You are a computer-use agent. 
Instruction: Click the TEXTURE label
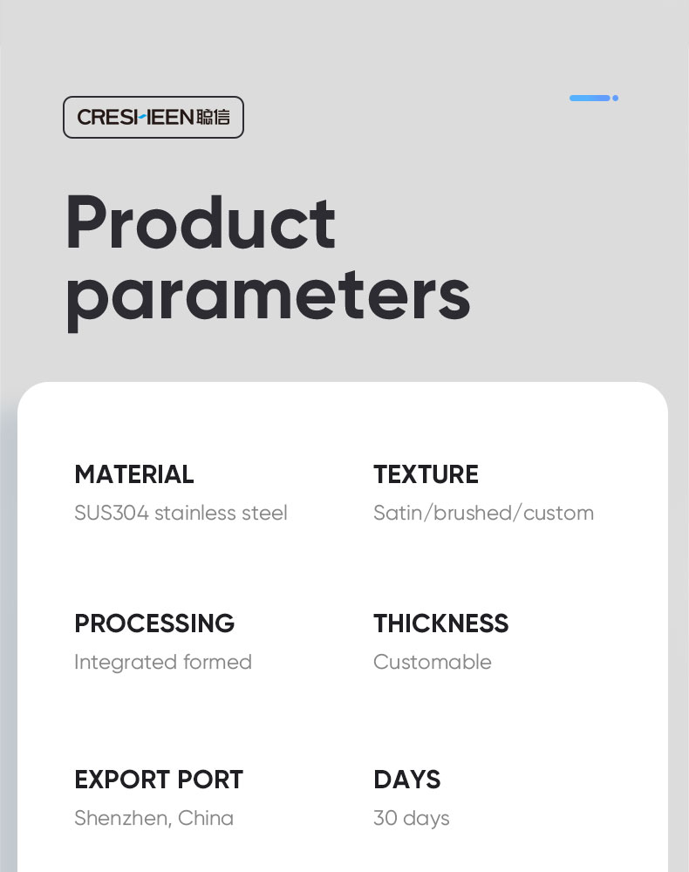tap(426, 474)
